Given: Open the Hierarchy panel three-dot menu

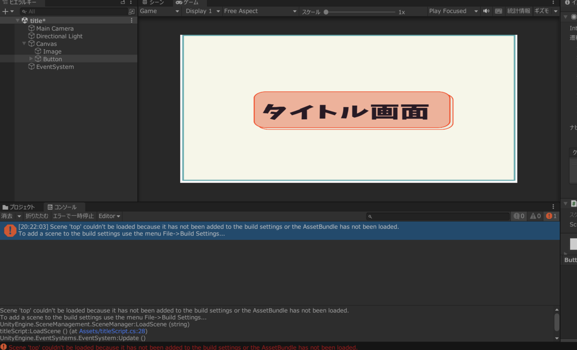Looking at the screenshot, I should (131, 2).
